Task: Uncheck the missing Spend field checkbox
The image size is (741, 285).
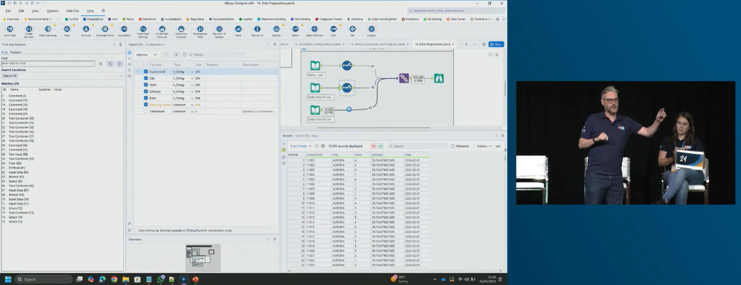Action: 146,105
